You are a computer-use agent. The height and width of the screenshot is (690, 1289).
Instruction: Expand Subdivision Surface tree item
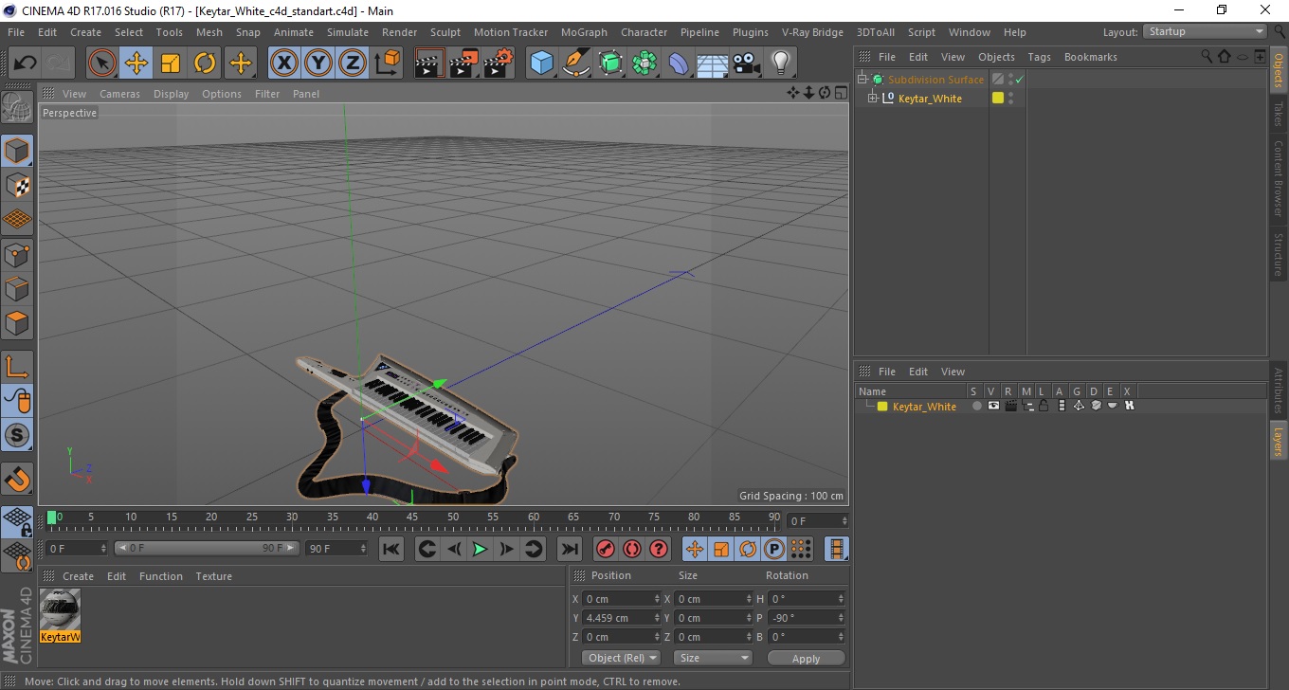pyautogui.click(x=862, y=80)
